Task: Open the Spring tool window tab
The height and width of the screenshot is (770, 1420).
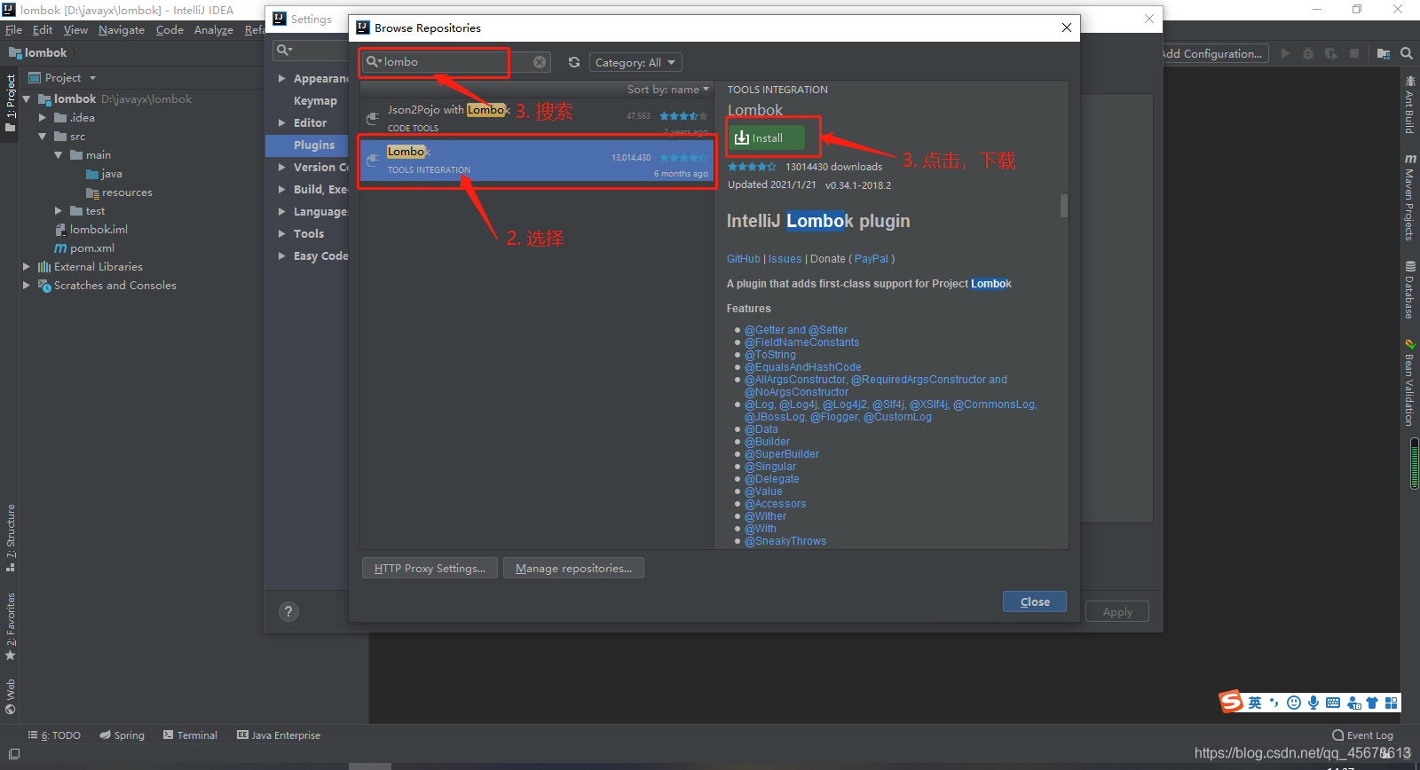Action: point(122,735)
